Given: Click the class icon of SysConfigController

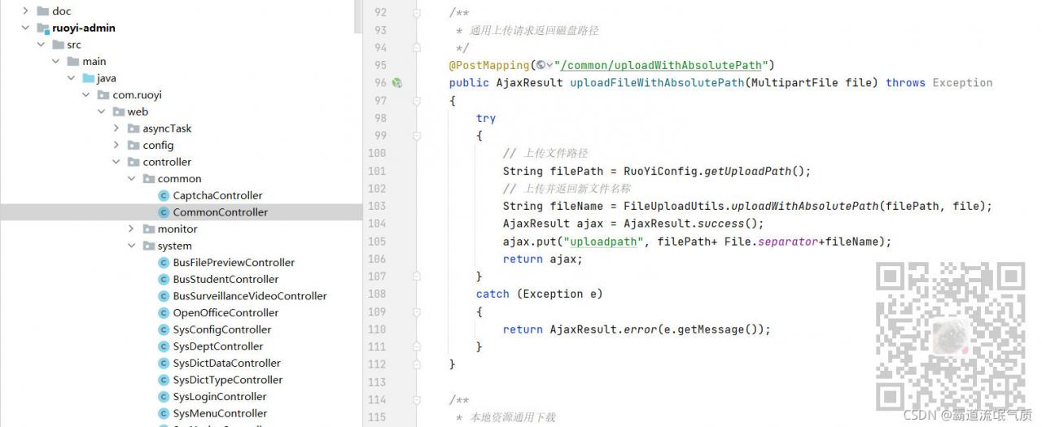Looking at the screenshot, I should pyautogui.click(x=164, y=329).
